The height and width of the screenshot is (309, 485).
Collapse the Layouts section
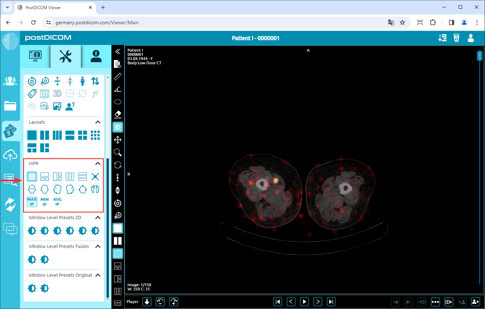click(x=98, y=122)
